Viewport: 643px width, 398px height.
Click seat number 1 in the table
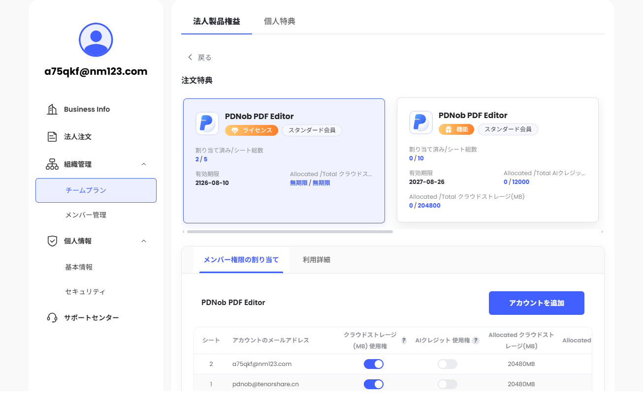tap(211, 384)
